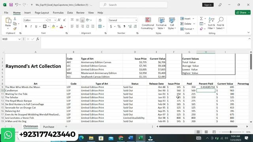Toggle Bold formatting
The image size is (253, 142).
click(x=26, y=26)
